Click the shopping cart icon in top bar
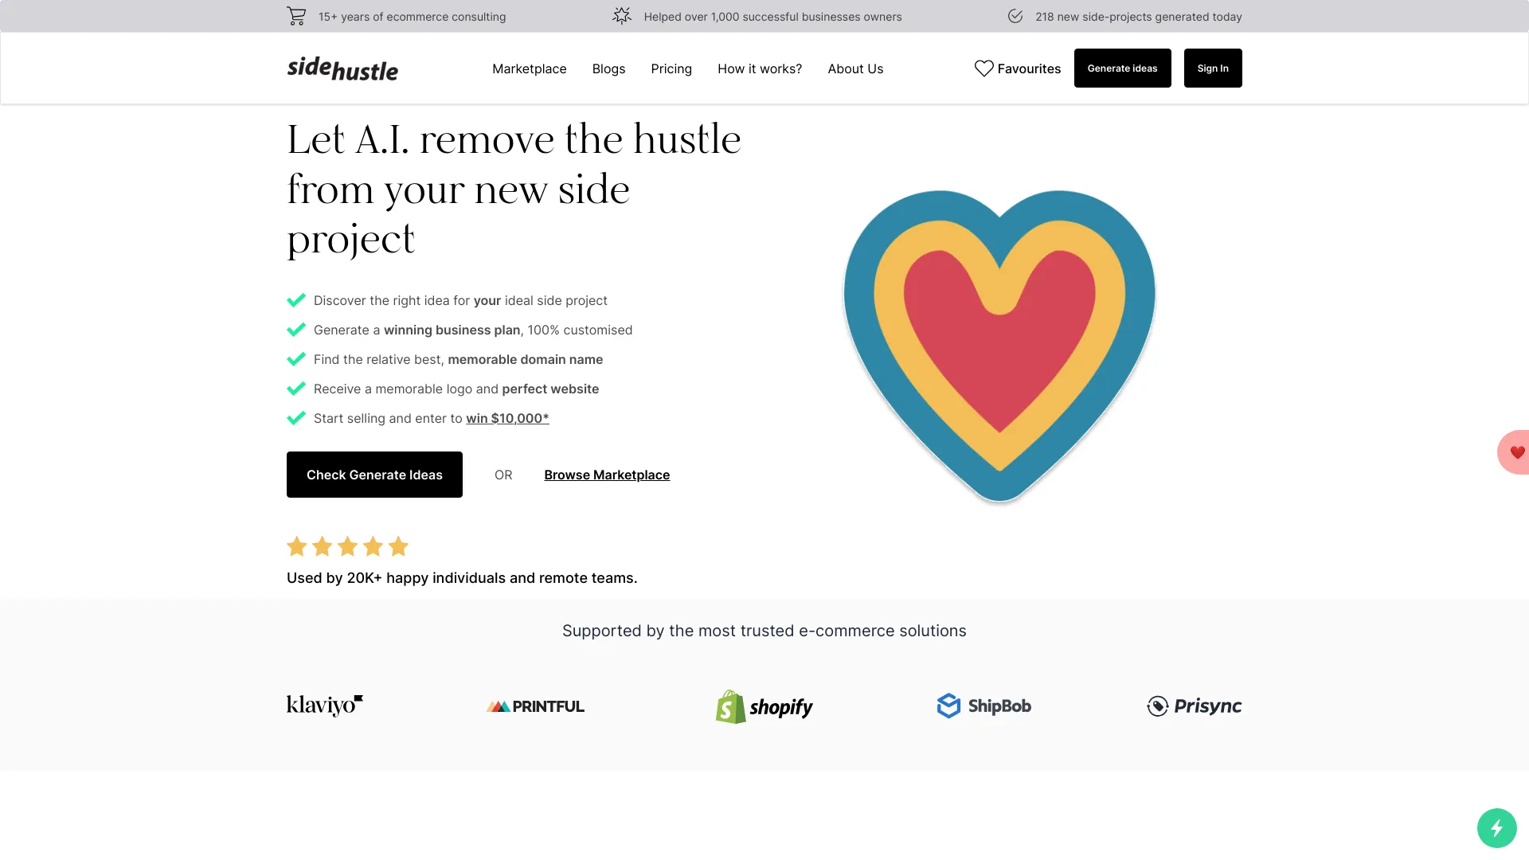The width and height of the screenshot is (1529, 860). [x=295, y=15]
